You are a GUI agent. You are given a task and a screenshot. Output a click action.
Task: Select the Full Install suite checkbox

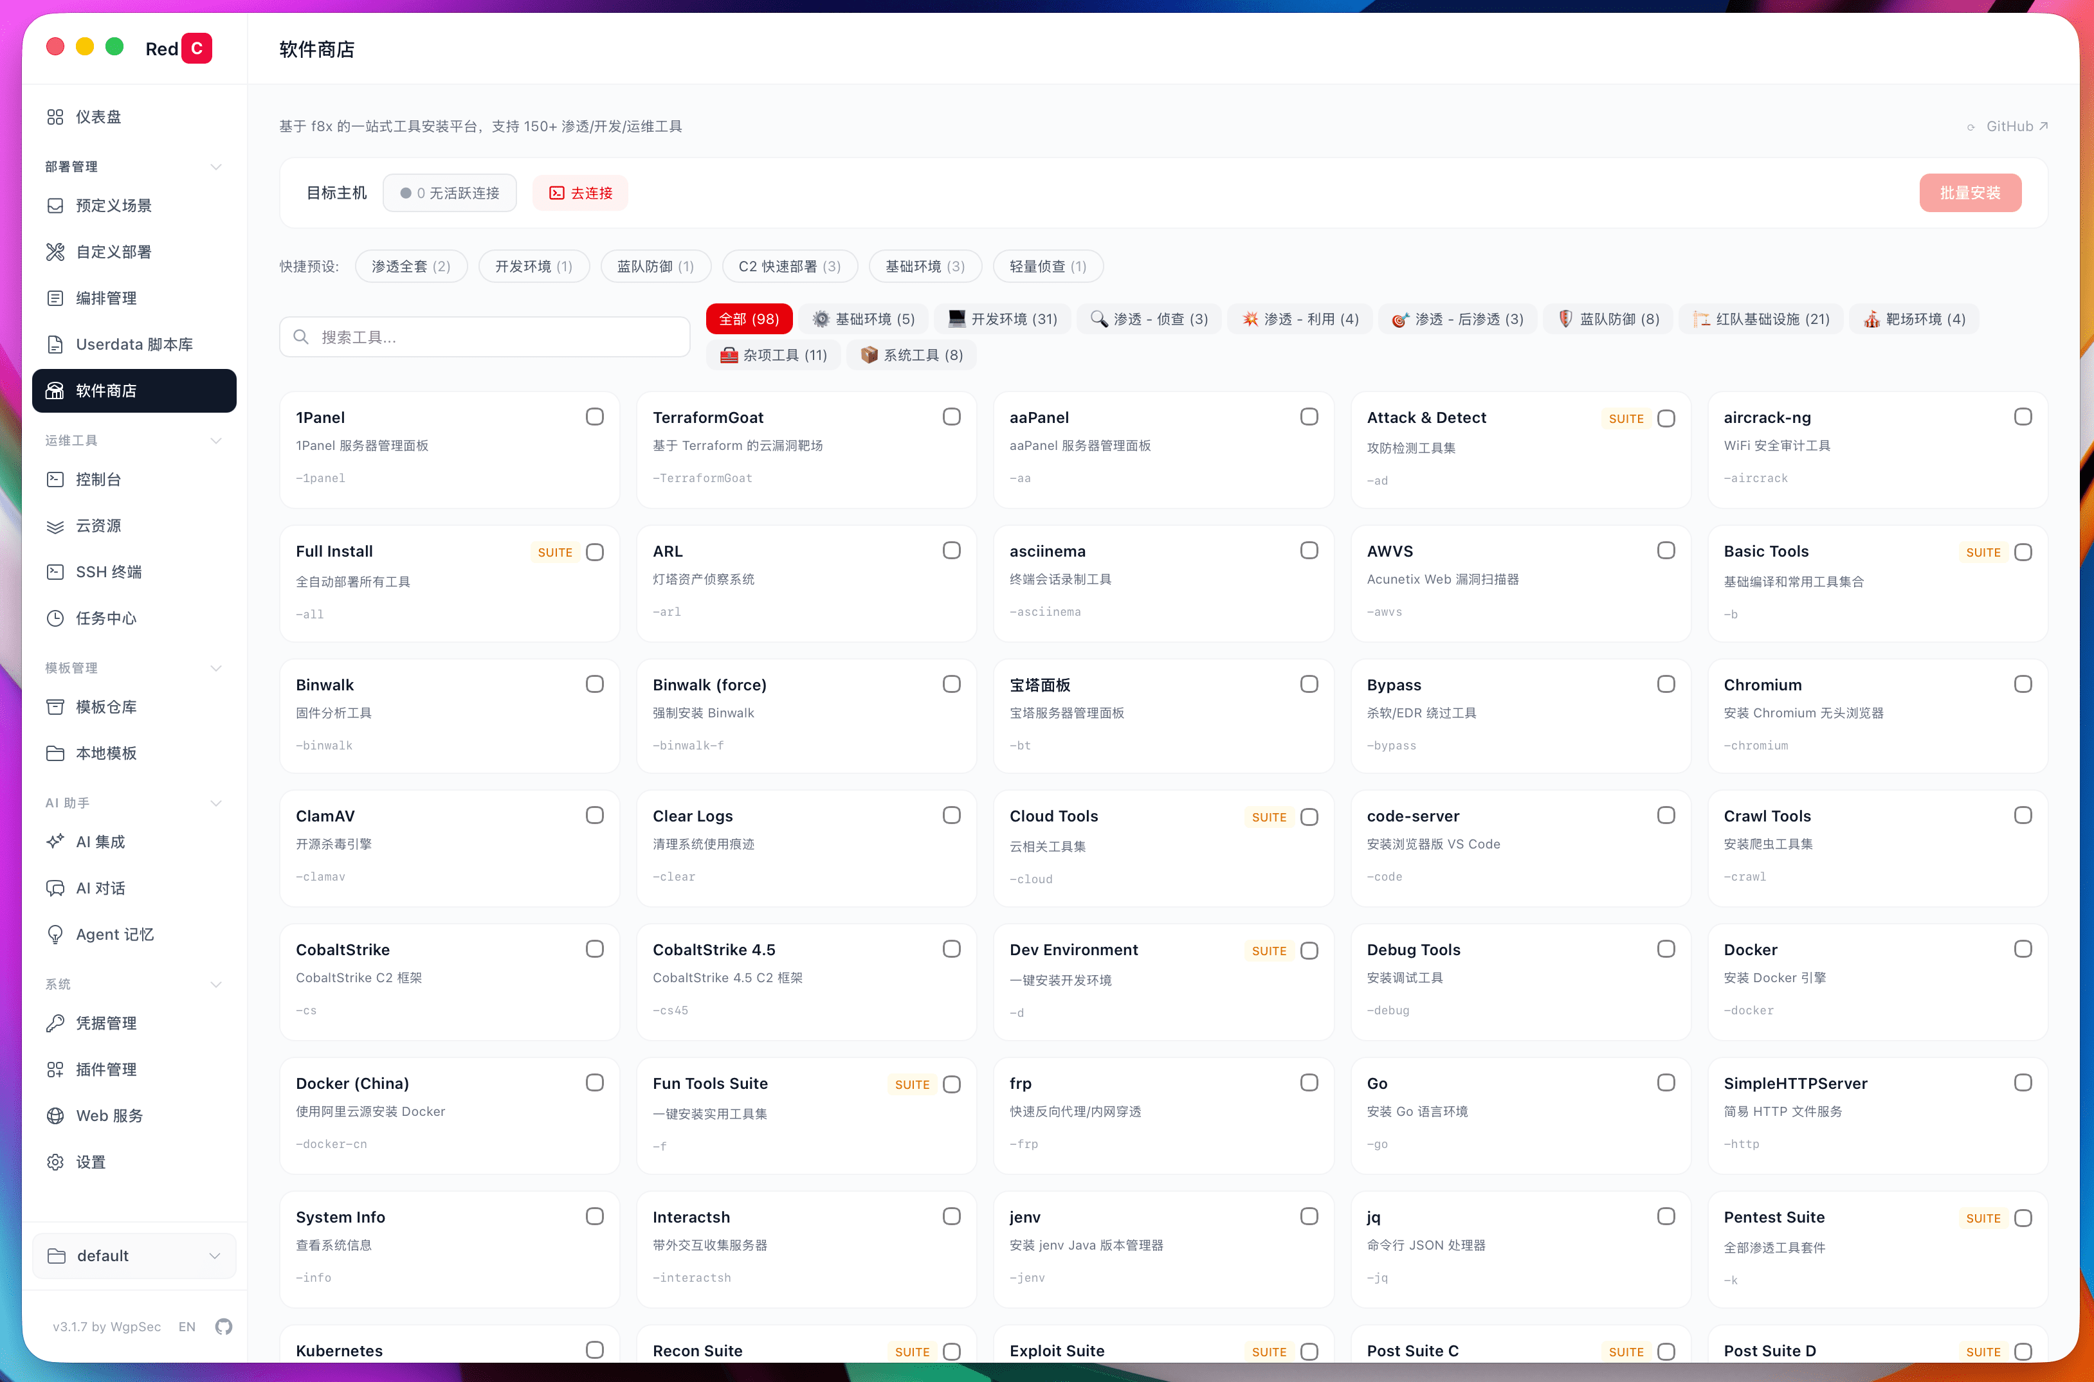pos(595,553)
